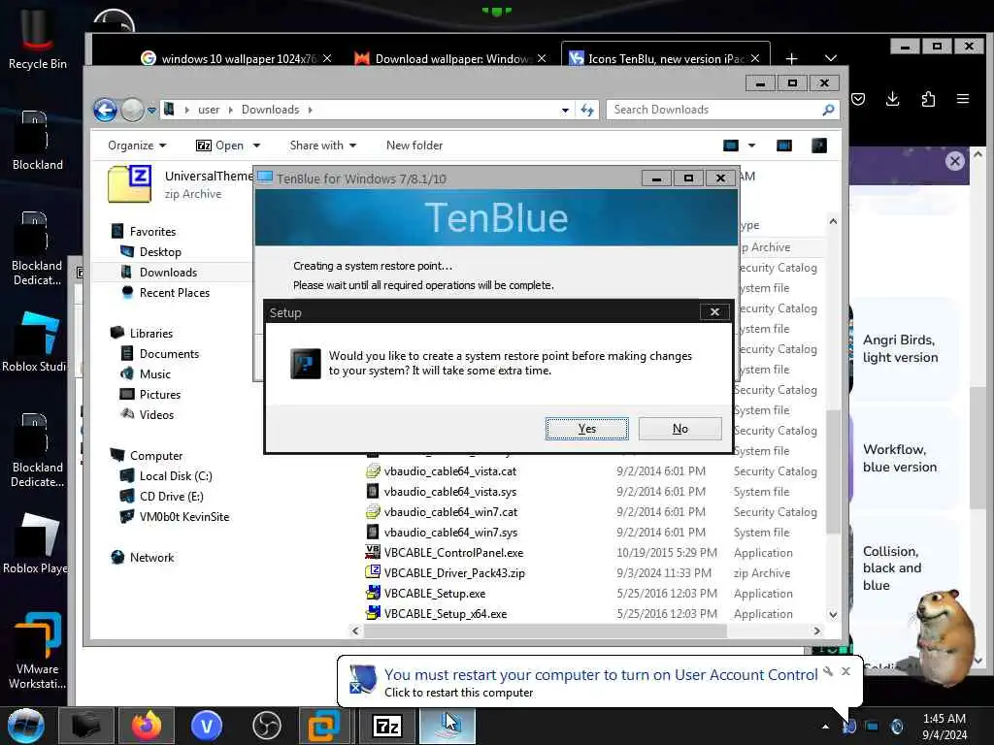Open the Windows Start button
Viewport: 994px width, 745px height.
click(25, 726)
